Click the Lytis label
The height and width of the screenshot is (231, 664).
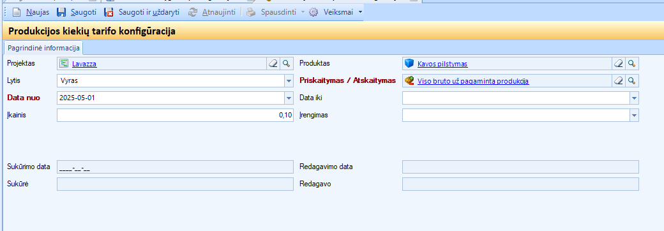14,80
